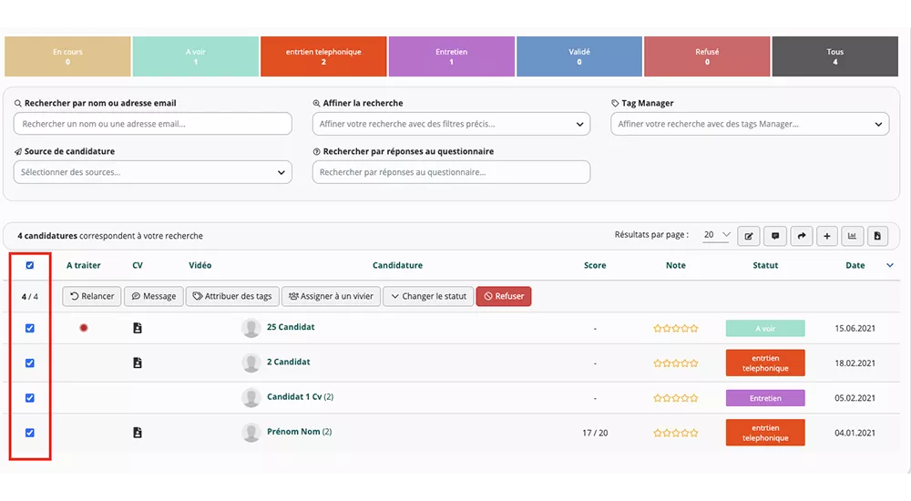The width and height of the screenshot is (911, 501).
Task: Uncheck the select-all checkbox in the table header
Action: click(x=30, y=266)
